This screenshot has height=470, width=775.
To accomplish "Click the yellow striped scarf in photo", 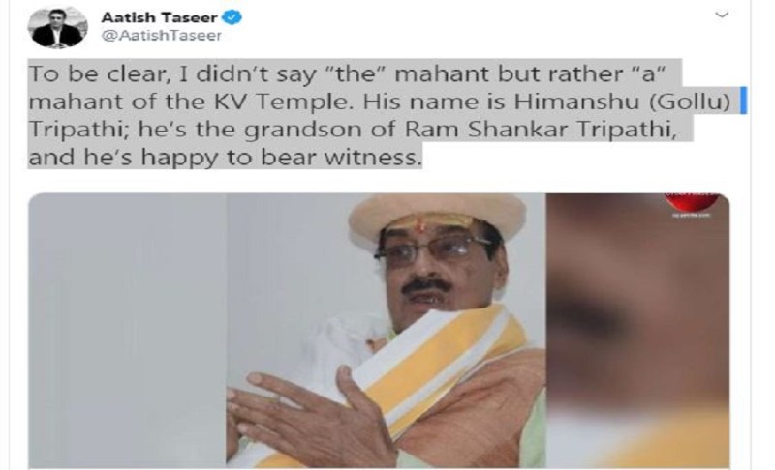I will click(430, 367).
